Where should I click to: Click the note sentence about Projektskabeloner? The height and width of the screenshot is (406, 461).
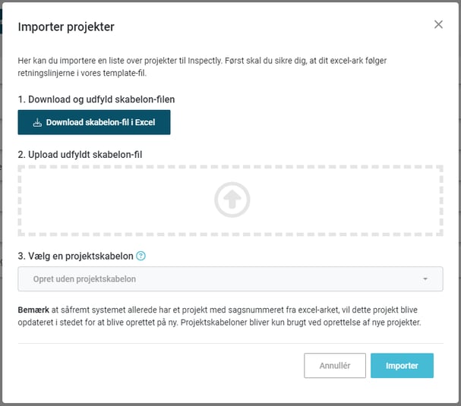coord(301,323)
